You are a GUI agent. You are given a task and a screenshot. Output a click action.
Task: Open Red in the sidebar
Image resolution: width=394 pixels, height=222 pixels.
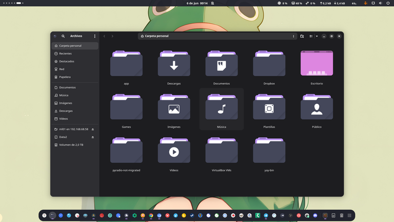point(75,69)
